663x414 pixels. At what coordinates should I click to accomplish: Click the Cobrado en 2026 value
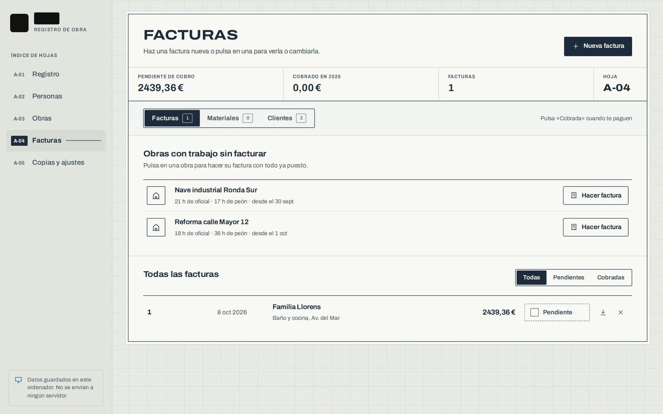point(307,88)
